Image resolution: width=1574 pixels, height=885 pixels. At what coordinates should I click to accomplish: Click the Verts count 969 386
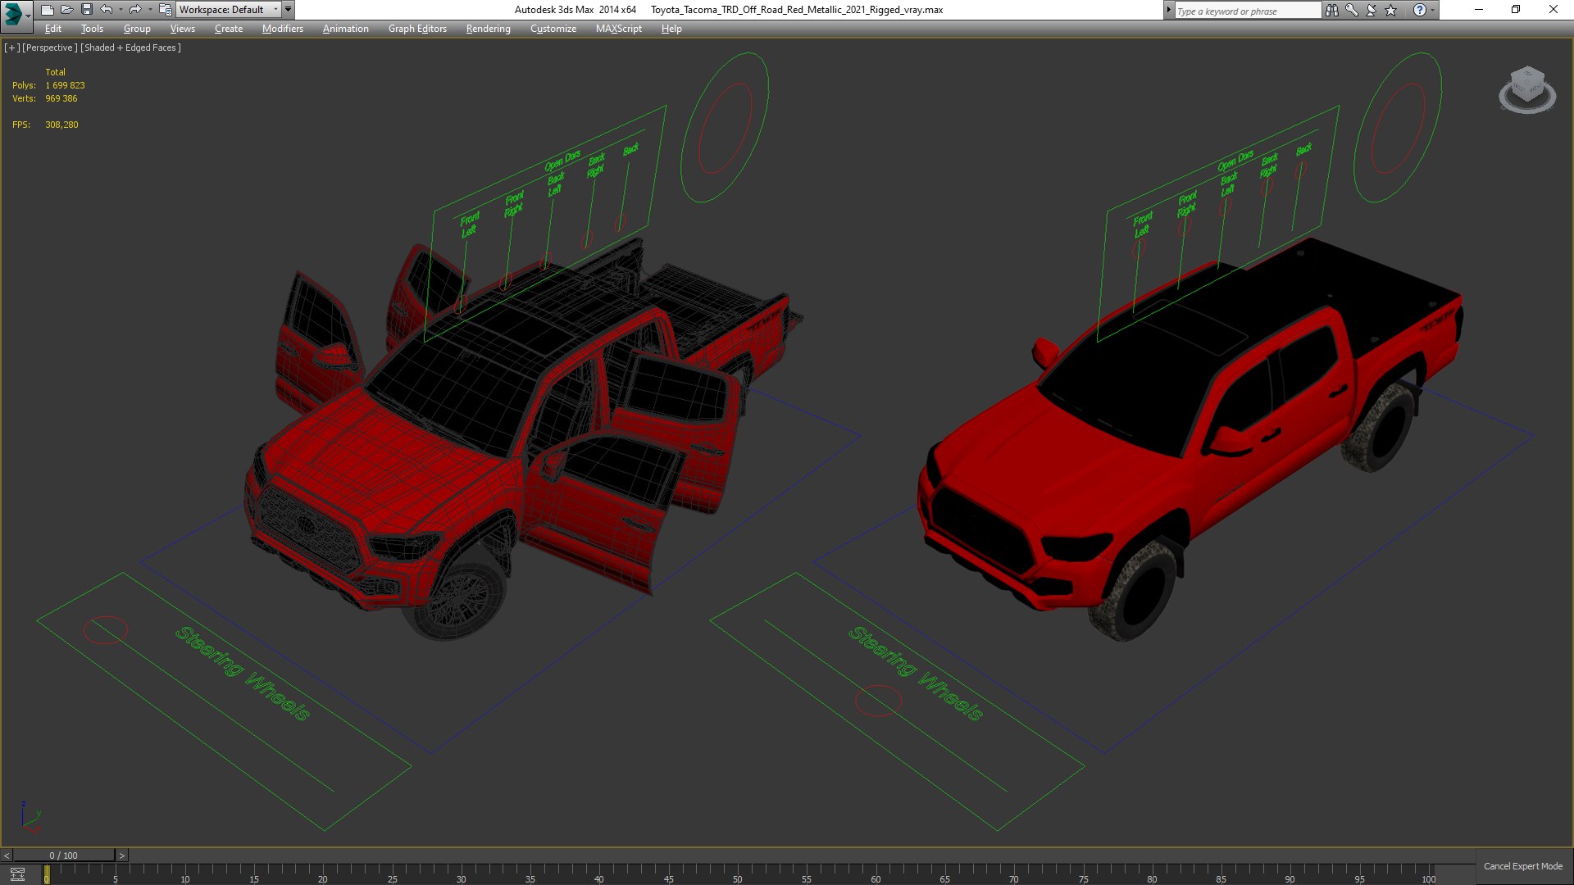[61, 98]
